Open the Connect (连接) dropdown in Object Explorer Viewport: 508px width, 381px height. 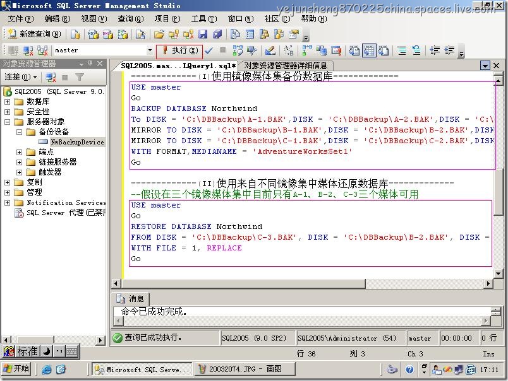(x=20, y=77)
